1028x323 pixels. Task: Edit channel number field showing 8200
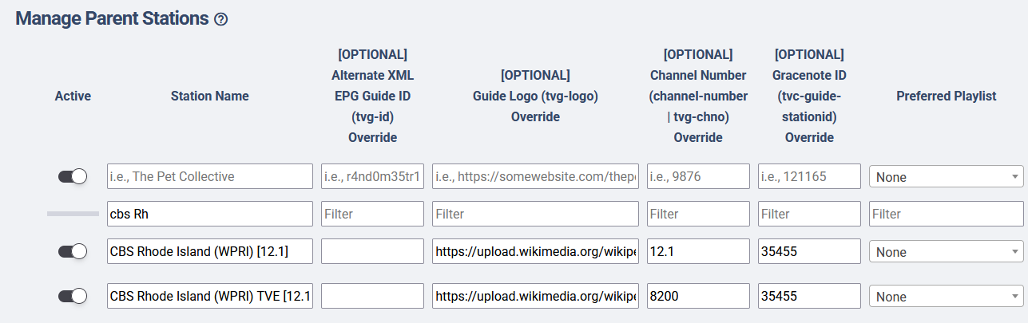click(698, 297)
